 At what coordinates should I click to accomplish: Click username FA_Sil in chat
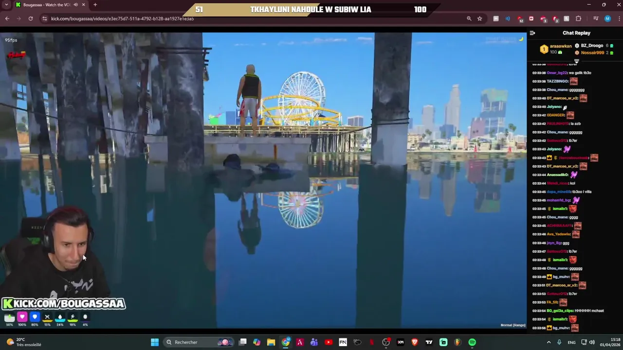tap(552, 302)
